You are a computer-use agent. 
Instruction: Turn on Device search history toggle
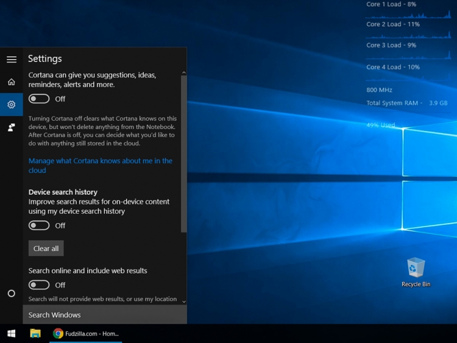tap(39, 225)
